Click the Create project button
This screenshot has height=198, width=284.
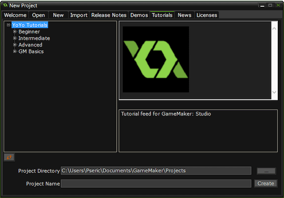(x=266, y=183)
